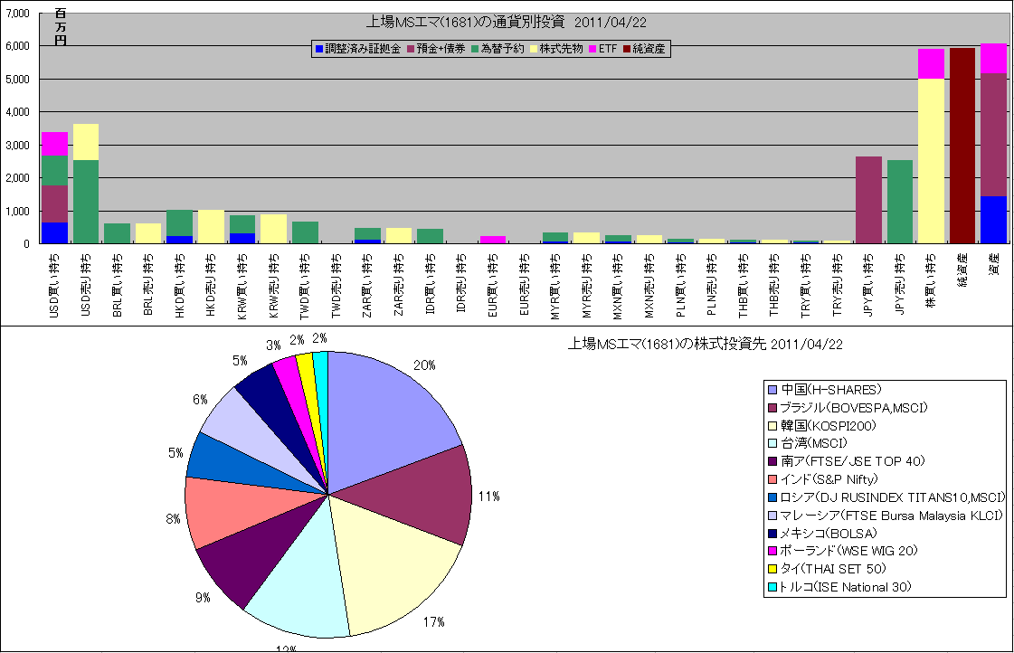Select the yellow segment of 株買い持ち bar
This screenshot has width=1014, height=653.
(x=931, y=161)
